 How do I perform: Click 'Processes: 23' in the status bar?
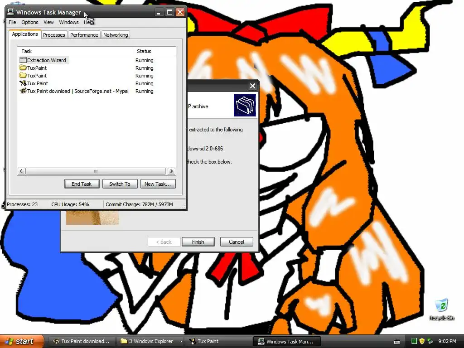(22, 204)
